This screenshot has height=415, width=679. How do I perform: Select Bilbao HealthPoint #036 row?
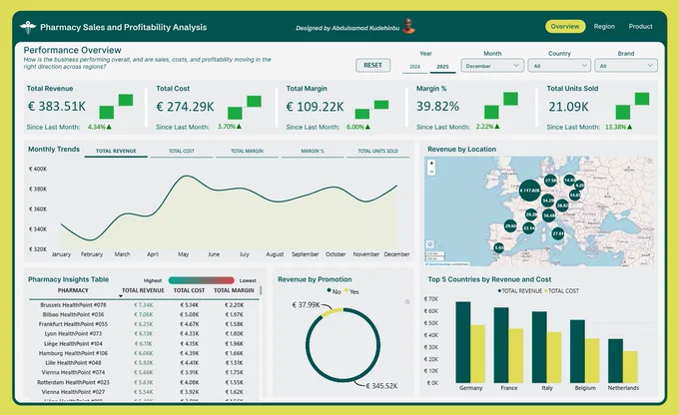coord(144,314)
